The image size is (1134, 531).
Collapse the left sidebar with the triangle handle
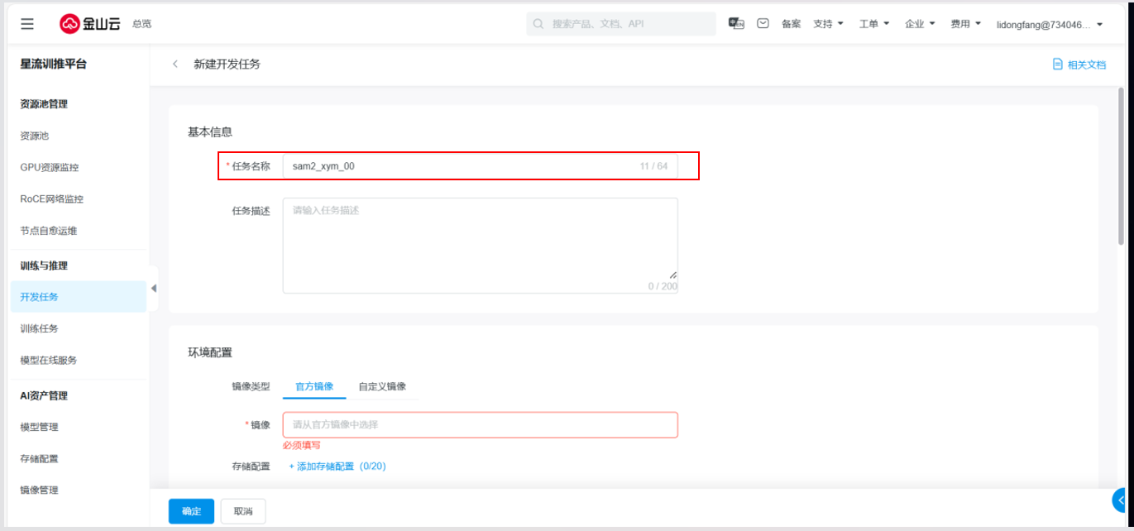tap(153, 288)
